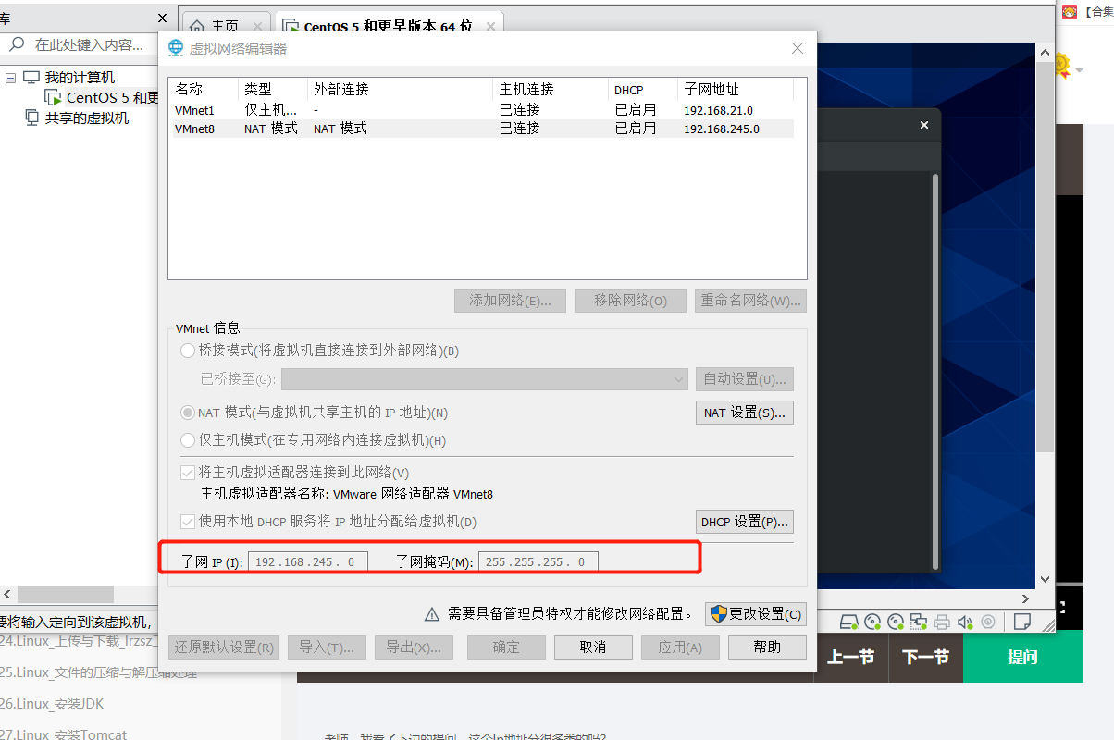Go to previous lesson (上一节)
Viewport: 1114px width, 740px height.
point(851,657)
